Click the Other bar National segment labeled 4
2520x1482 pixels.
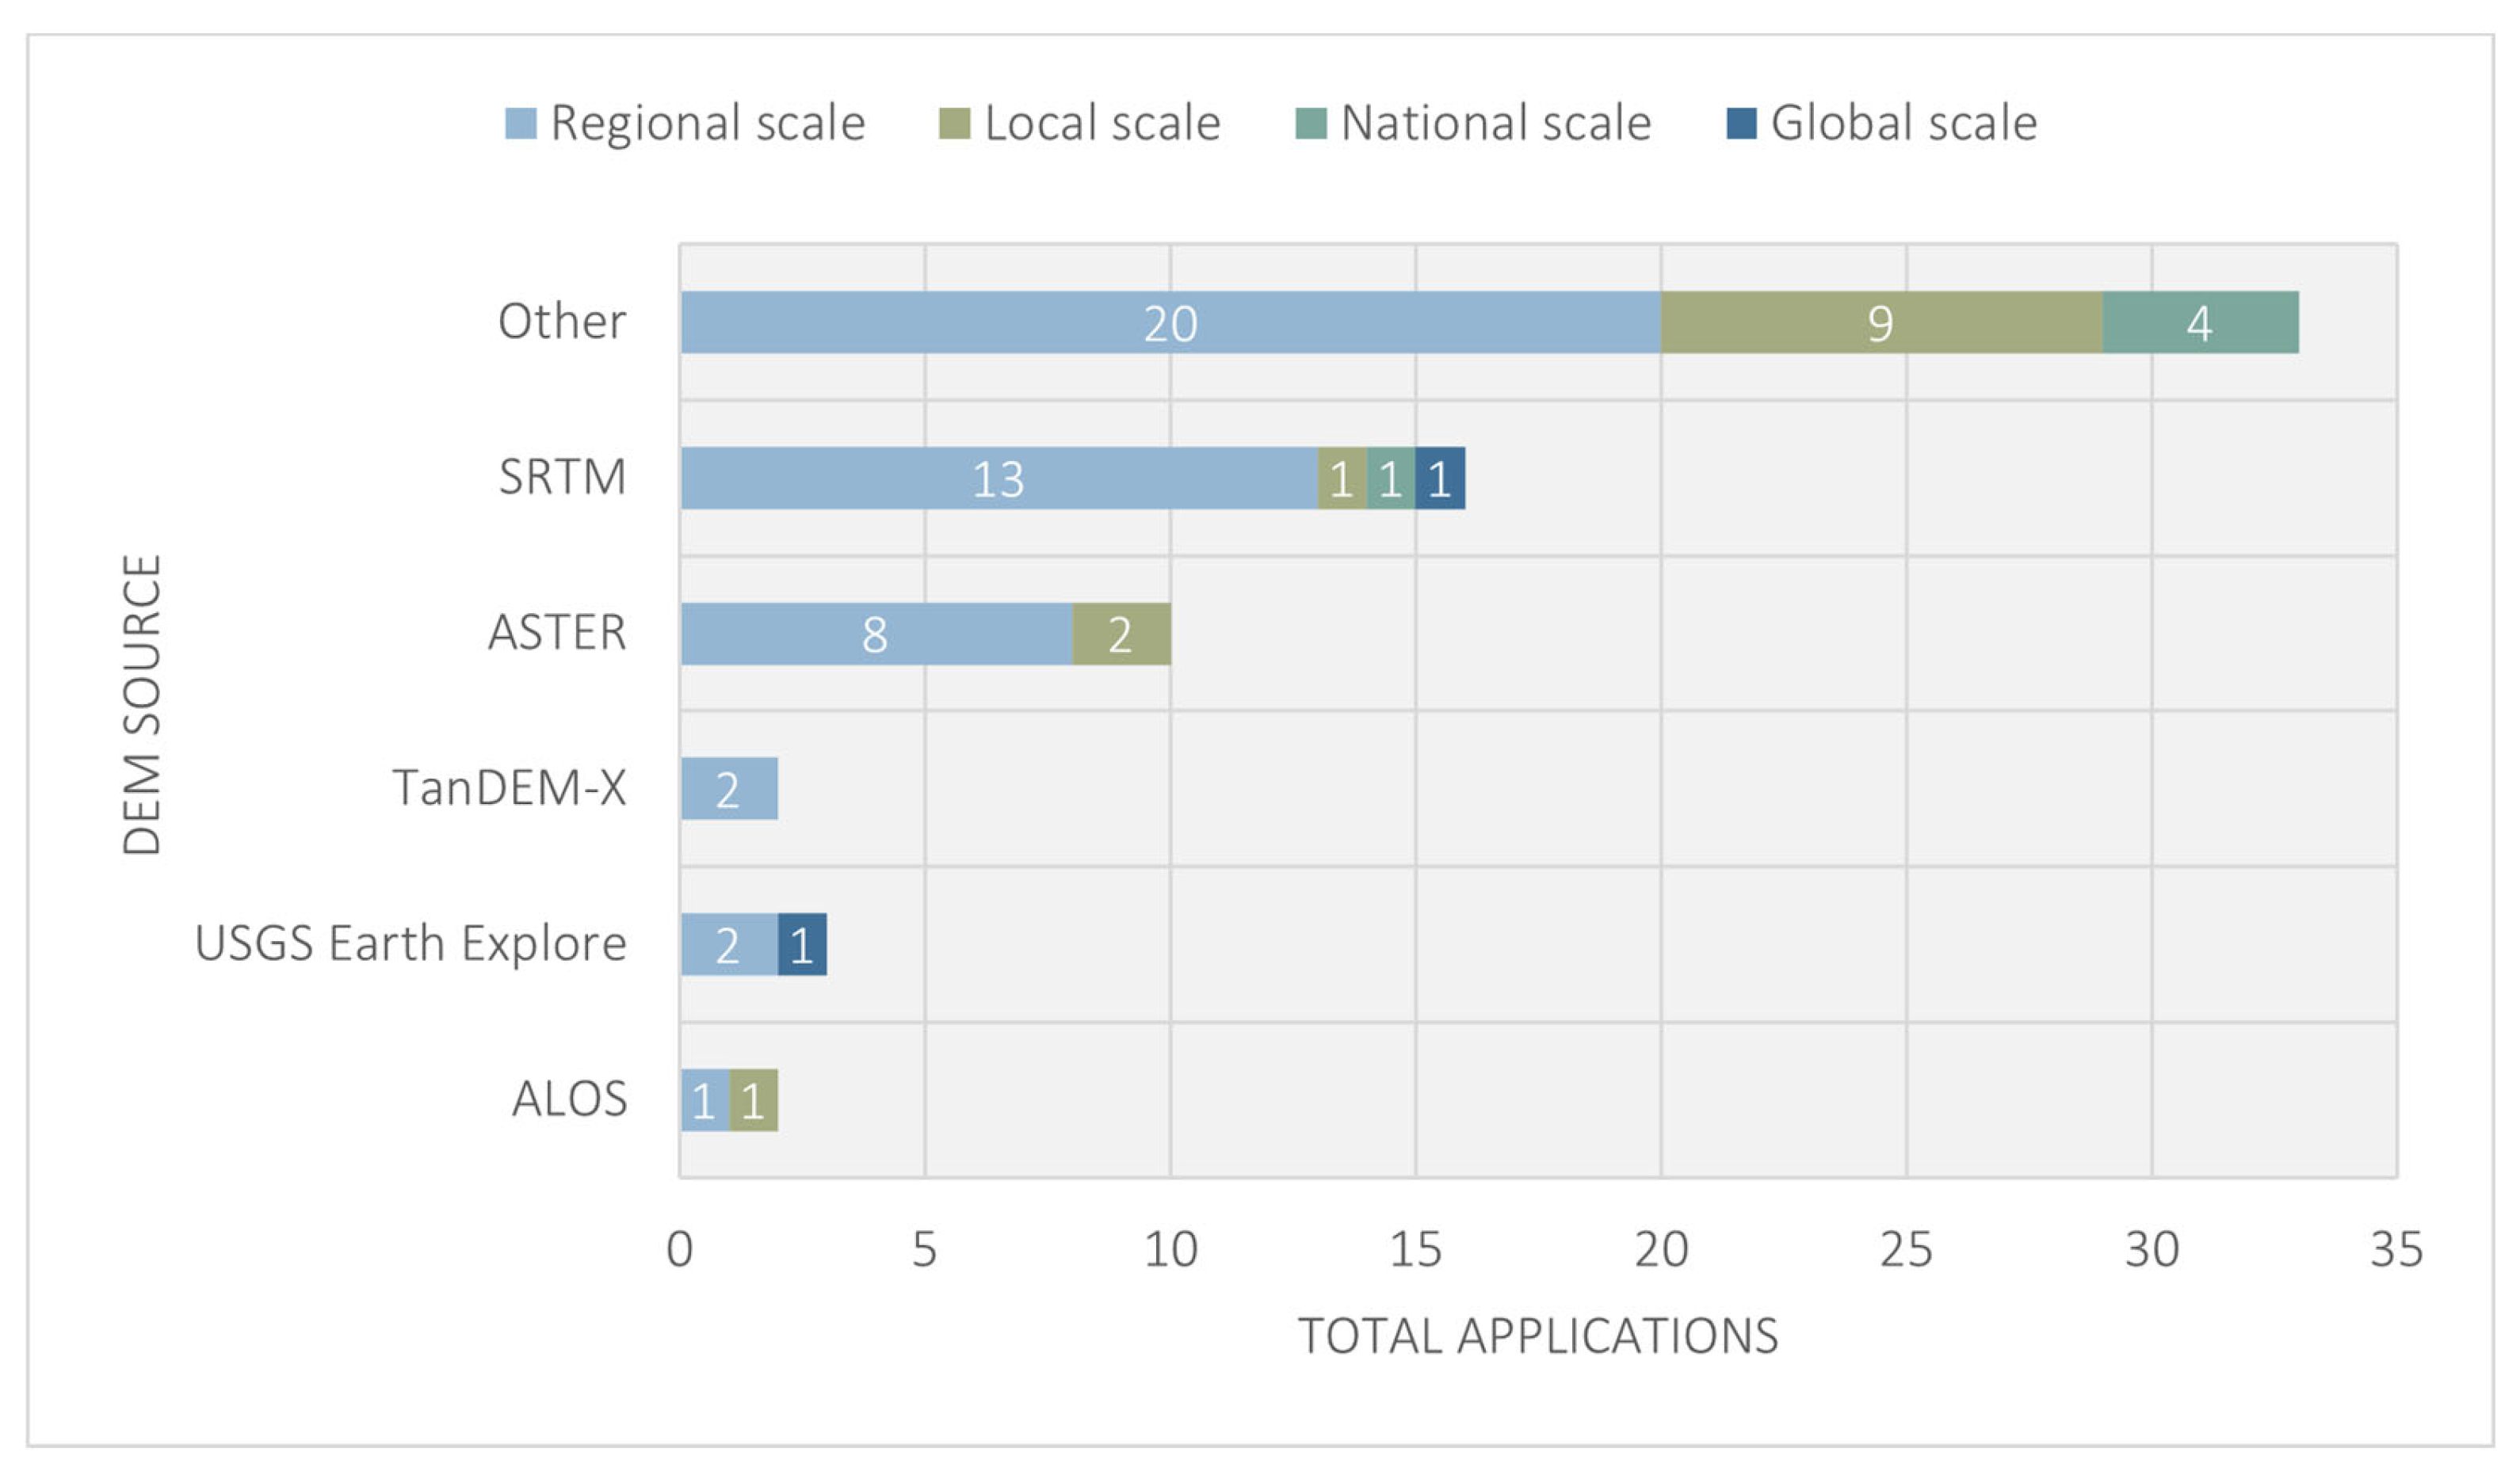pos(2199,323)
